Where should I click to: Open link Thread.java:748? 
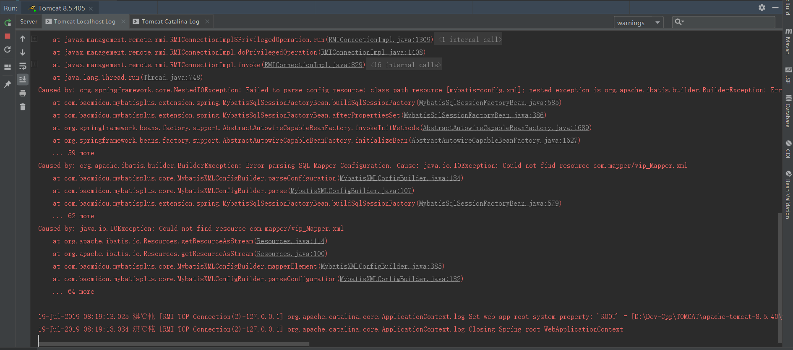point(172,77)
